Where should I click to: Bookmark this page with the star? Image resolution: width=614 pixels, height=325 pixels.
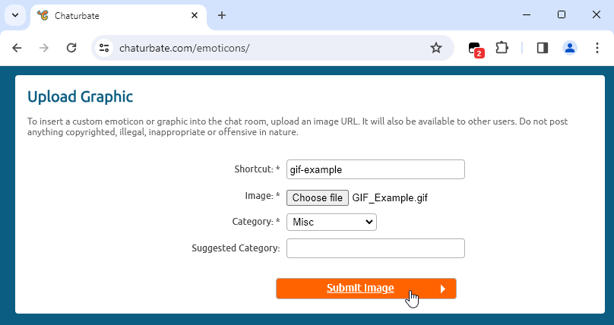[436, 48]
